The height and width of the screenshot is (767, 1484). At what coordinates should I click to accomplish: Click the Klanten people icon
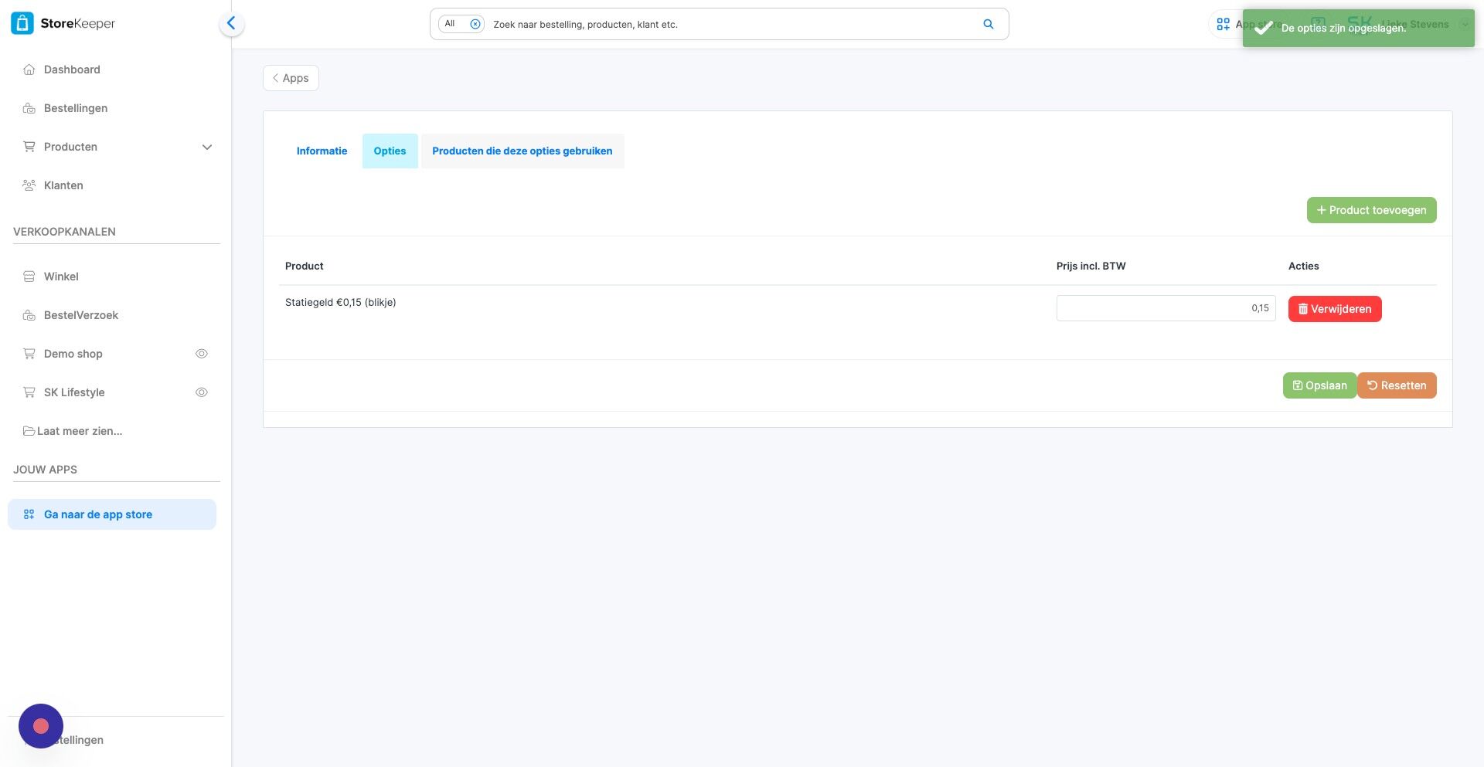(x=29, y=185)
